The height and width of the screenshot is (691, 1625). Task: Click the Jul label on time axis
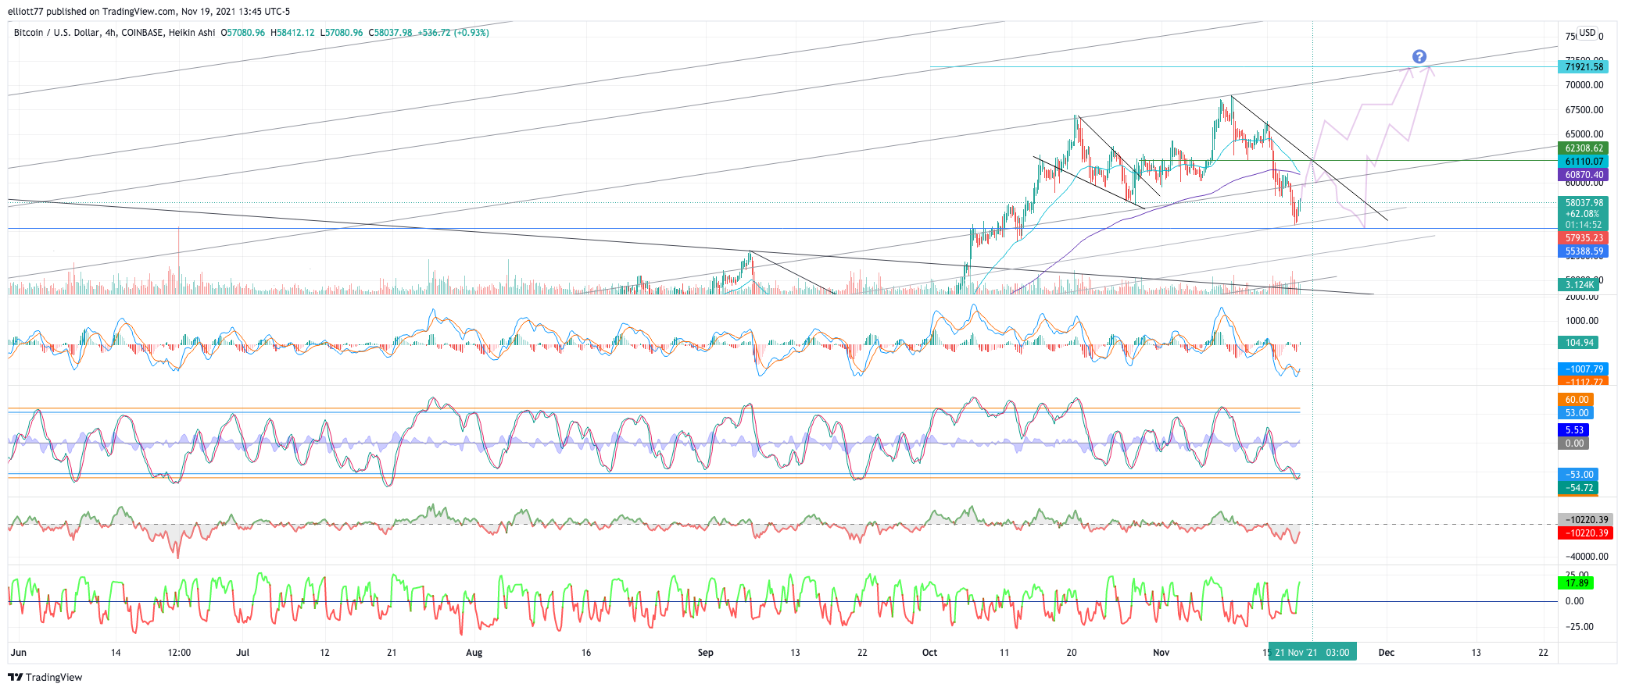coord(243,653)
